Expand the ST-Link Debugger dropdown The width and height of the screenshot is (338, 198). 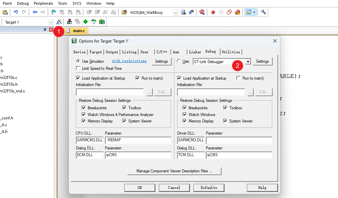(x=248, y=62)
